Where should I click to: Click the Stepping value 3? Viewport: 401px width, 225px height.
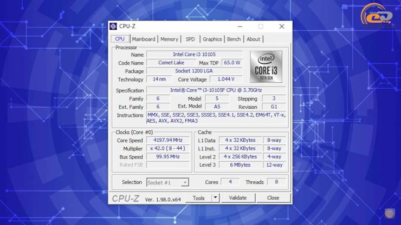[274, 98]
